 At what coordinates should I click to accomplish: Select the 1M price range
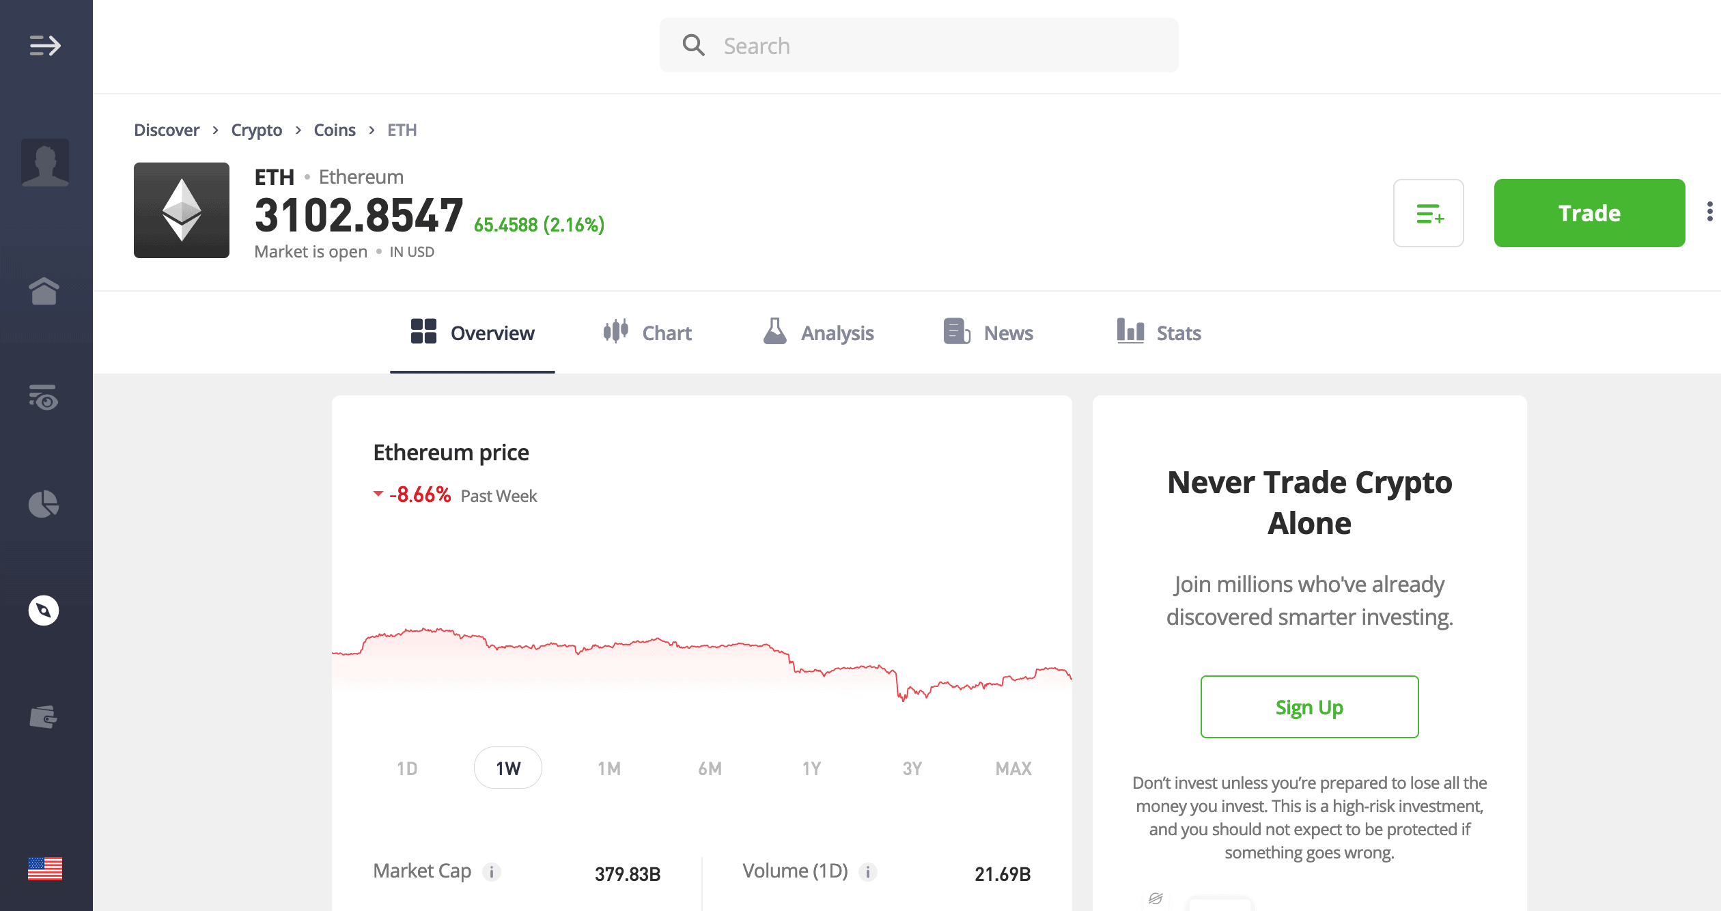point(609,768)
